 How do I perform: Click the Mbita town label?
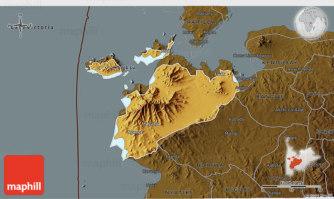click(x=167, y=51)
